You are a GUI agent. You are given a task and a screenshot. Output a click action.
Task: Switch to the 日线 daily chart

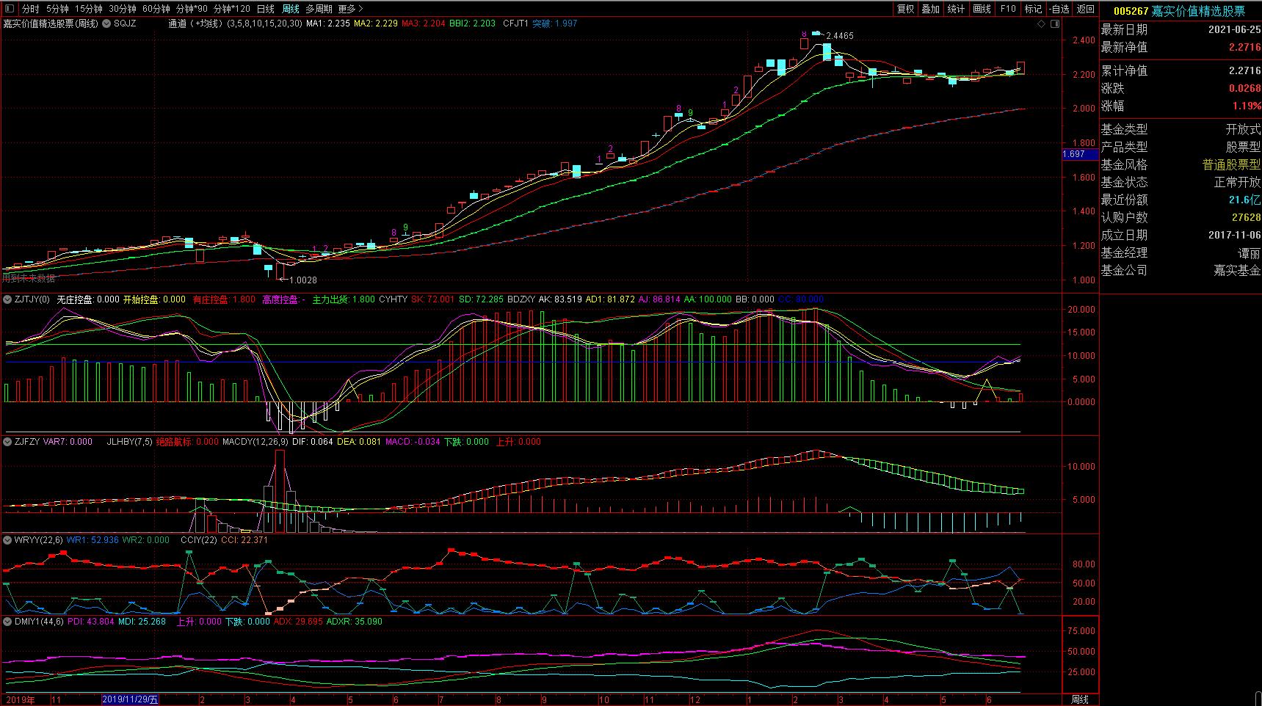(266, 9)
